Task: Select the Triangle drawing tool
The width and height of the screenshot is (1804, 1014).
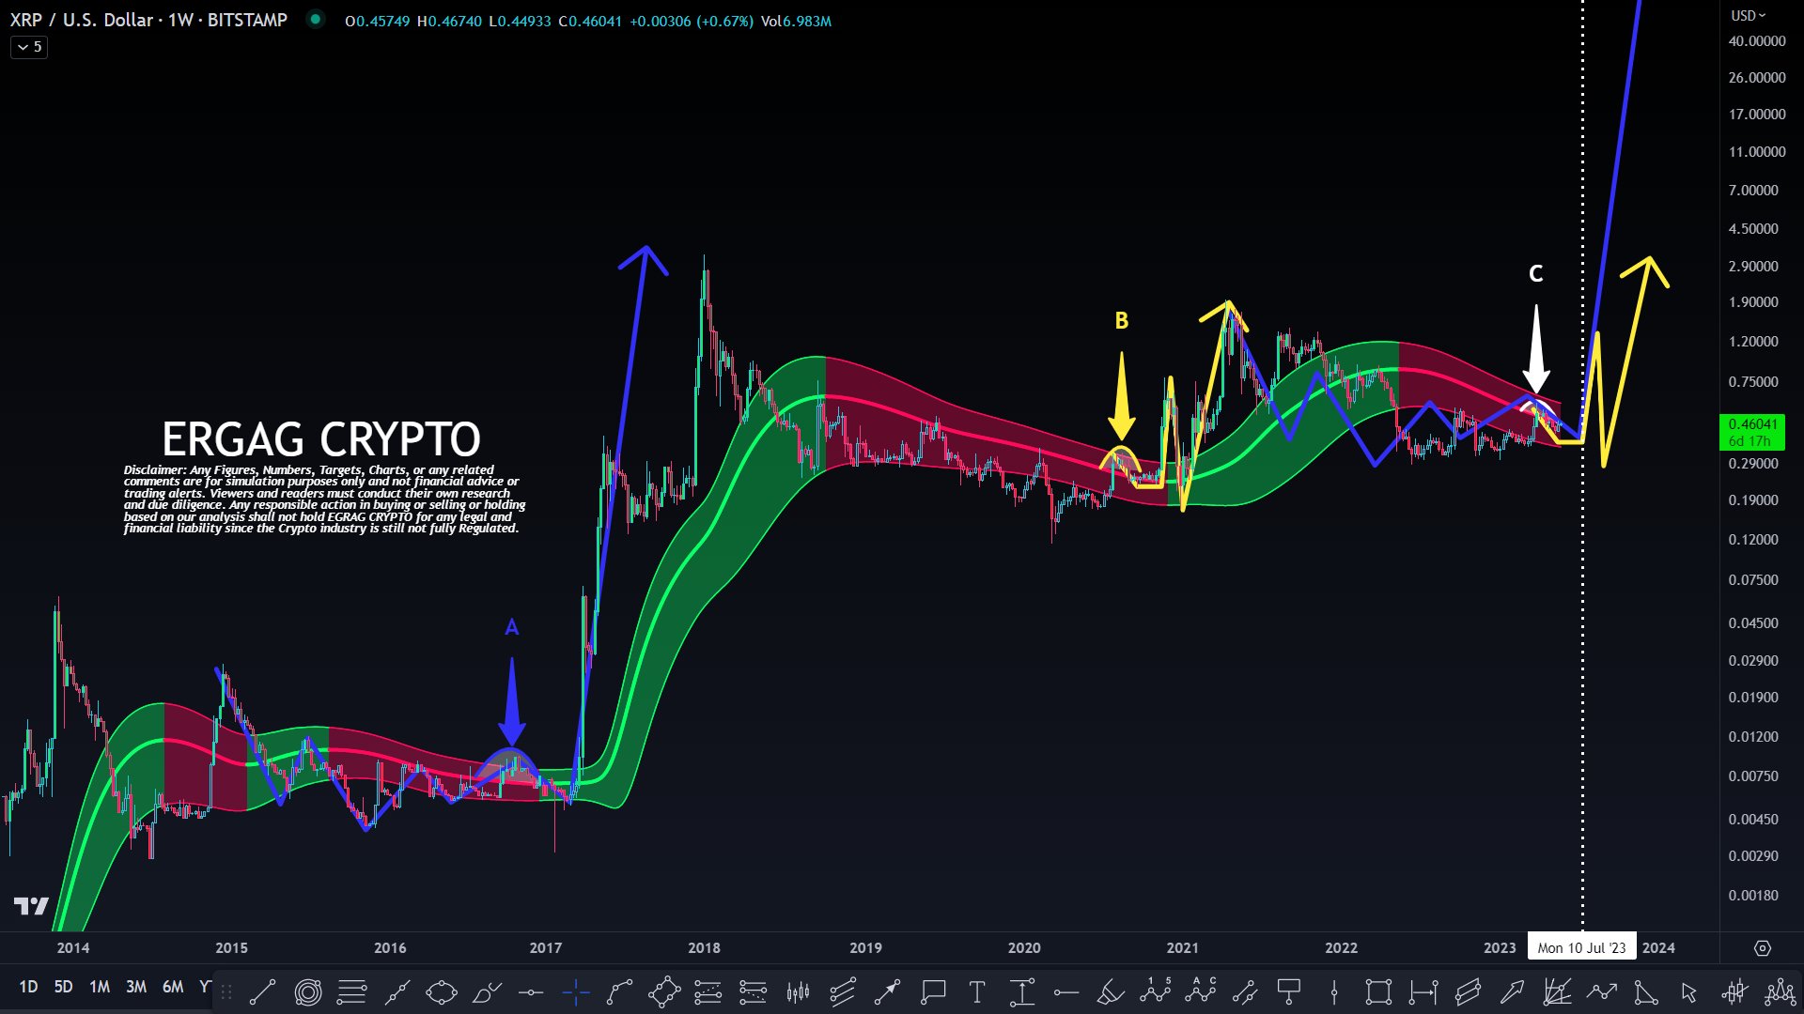Action: point(1646,991)
